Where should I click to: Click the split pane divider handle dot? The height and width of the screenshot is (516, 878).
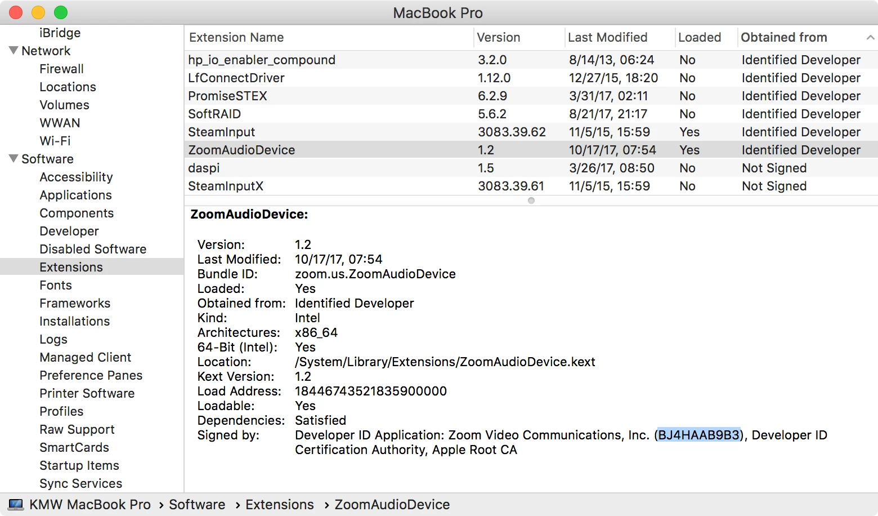tap(531, 201)
